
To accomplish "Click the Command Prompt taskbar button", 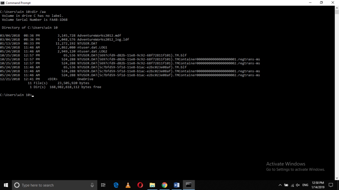I will coord(188,185).
